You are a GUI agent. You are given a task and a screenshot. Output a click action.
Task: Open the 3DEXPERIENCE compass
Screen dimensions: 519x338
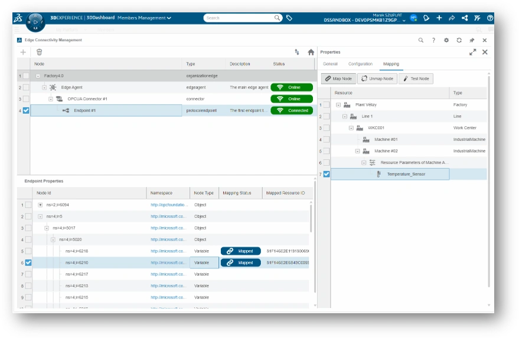(x=35, y=22)
